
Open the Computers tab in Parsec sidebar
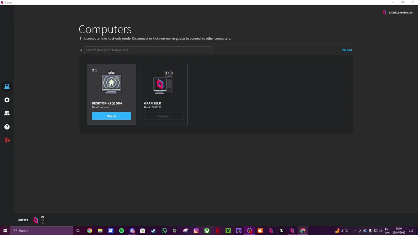[x=7, y=86]
